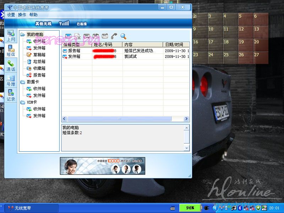This screenshot has width=284, height=213.
Task: Open the 号簿 phonebook sidebar panel
Action: tap(11, 81)
